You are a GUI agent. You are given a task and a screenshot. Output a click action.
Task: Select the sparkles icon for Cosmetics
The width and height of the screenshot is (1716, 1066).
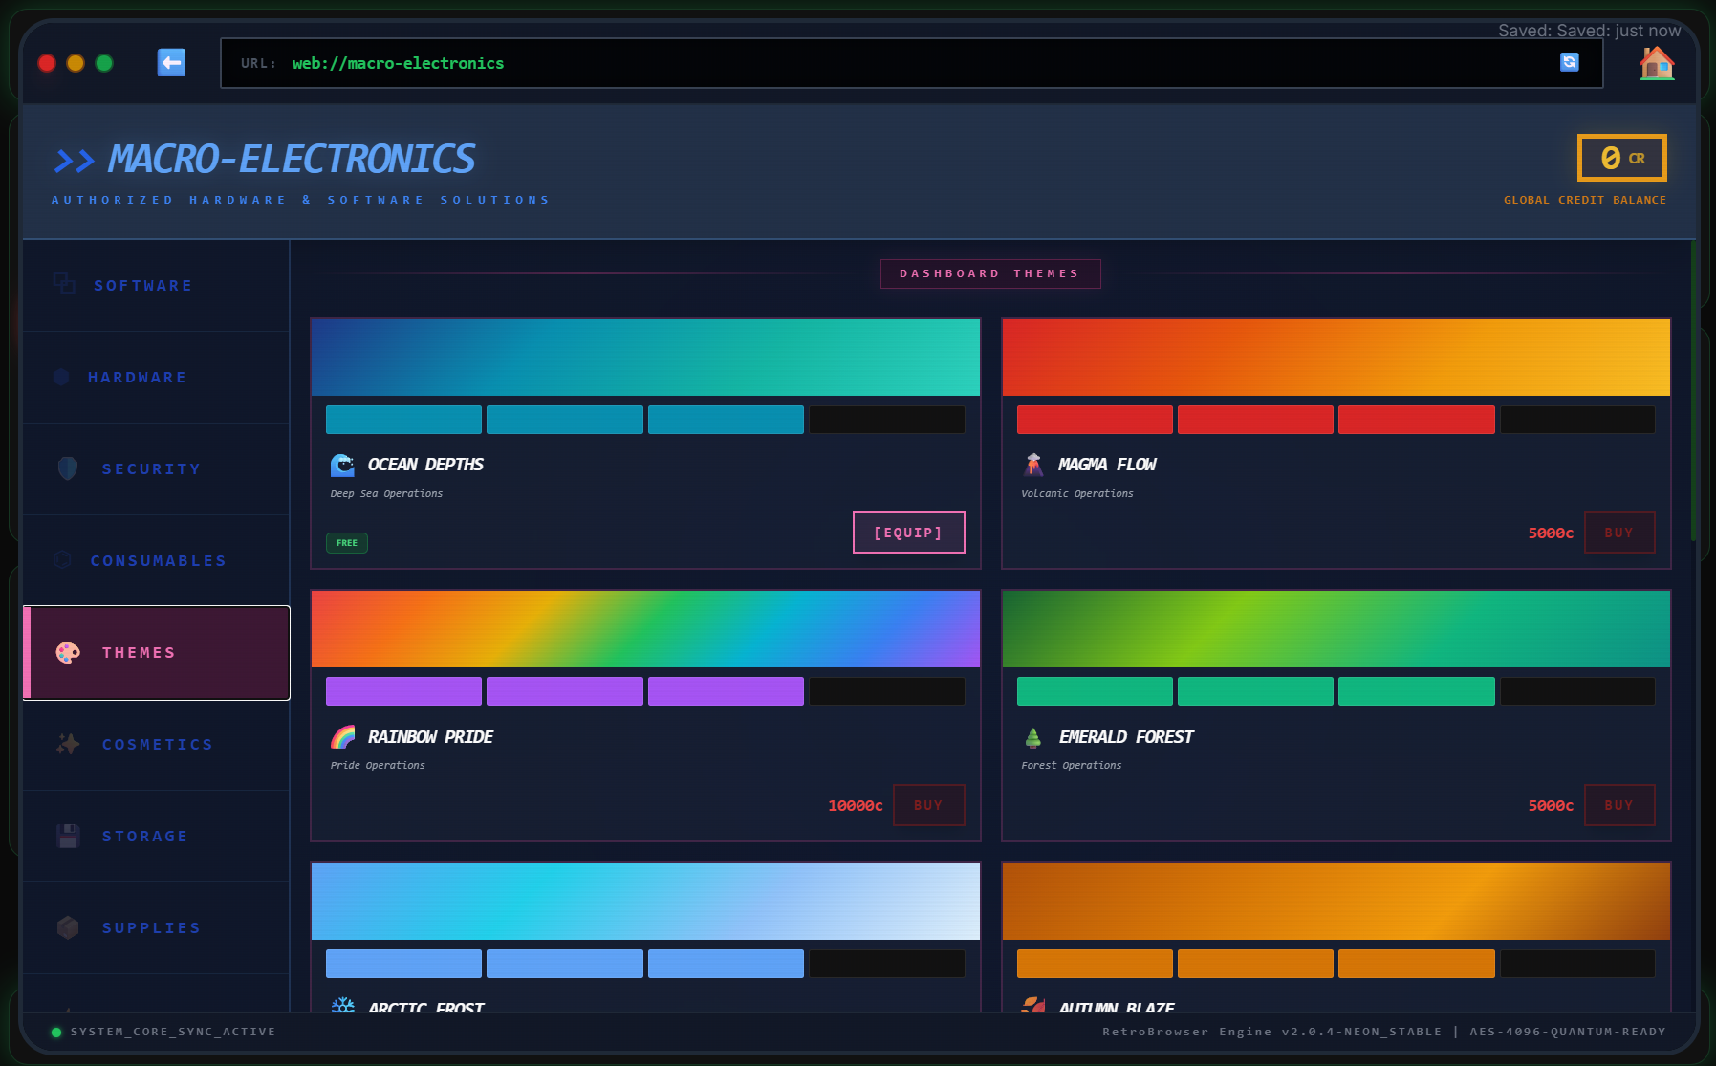tap(66, 744)
